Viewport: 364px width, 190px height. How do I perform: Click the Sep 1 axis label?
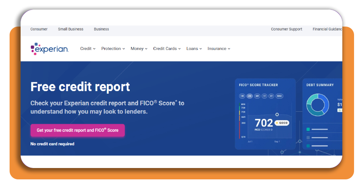[x=277, y=141]
